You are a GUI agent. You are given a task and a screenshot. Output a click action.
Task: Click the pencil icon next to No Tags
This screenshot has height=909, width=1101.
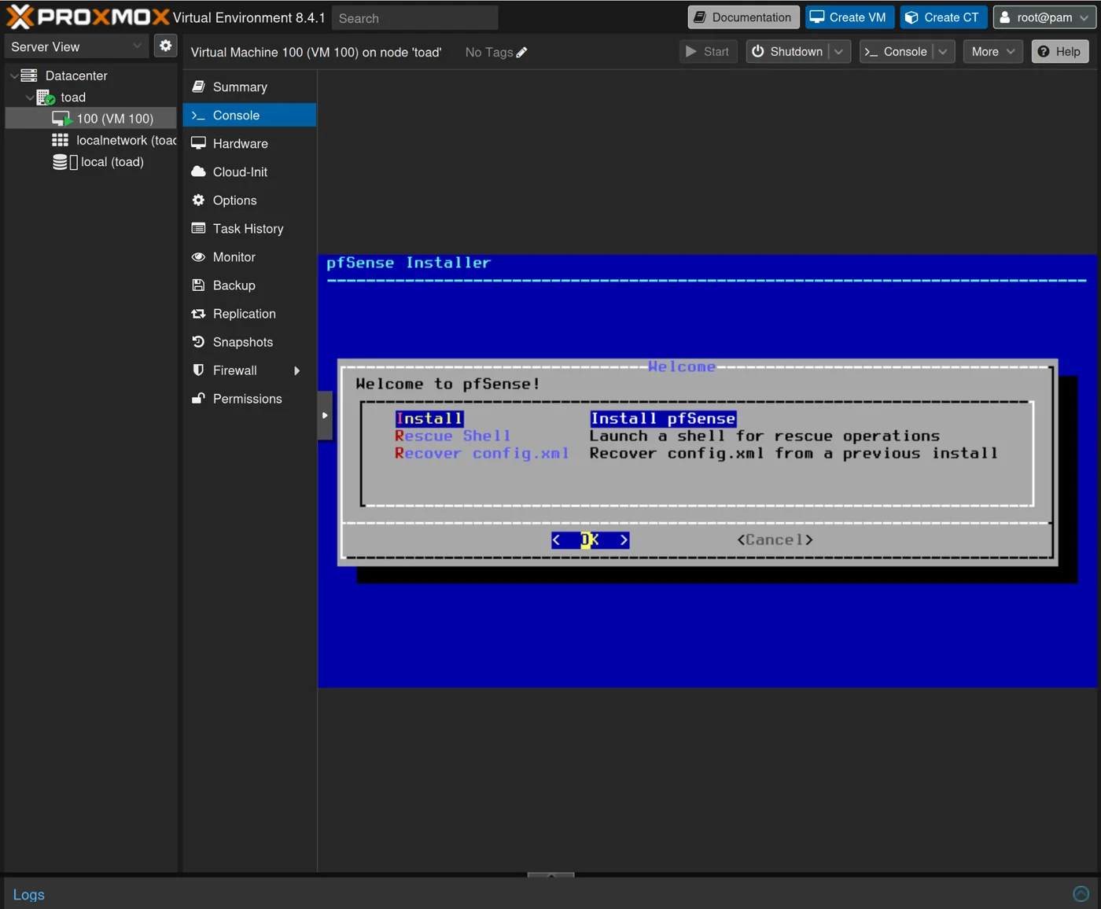(521, 52)
